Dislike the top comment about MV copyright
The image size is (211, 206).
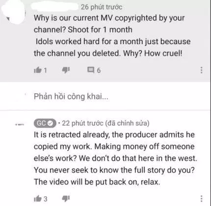click(66, 70)
